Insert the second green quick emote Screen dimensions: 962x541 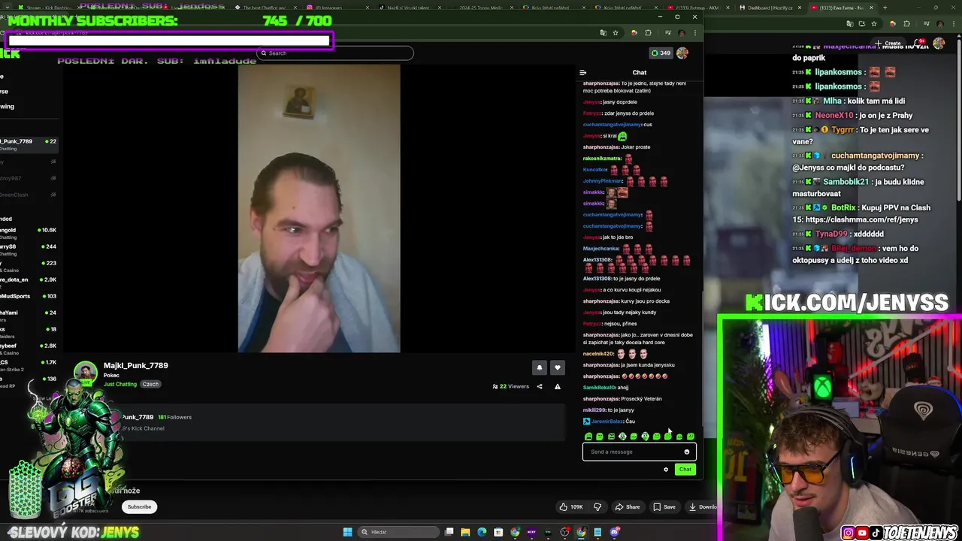600,437
